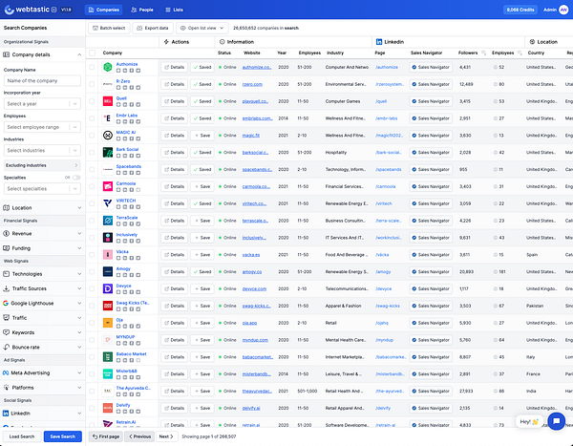Click the Authomize company logo

coord(107,68)
